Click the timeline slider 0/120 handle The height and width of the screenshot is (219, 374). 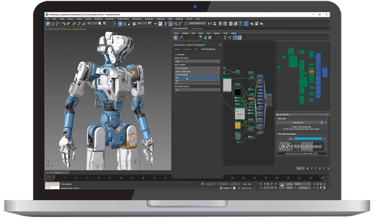pyautogui.click(x=57, y=173)
